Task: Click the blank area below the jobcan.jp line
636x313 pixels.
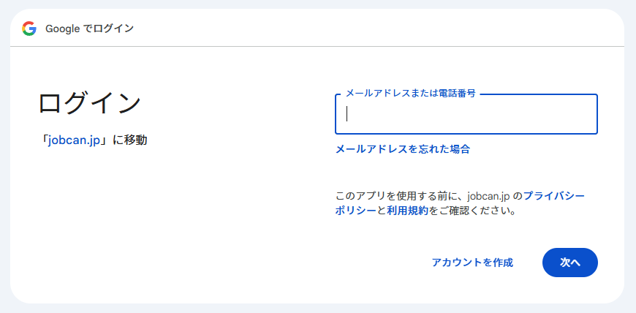Action: click(x=146, y=219)
